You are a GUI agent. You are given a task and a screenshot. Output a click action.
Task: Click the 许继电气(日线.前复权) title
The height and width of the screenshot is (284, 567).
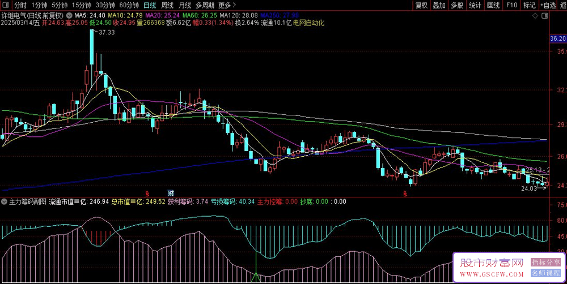click(x=32, y=16)
